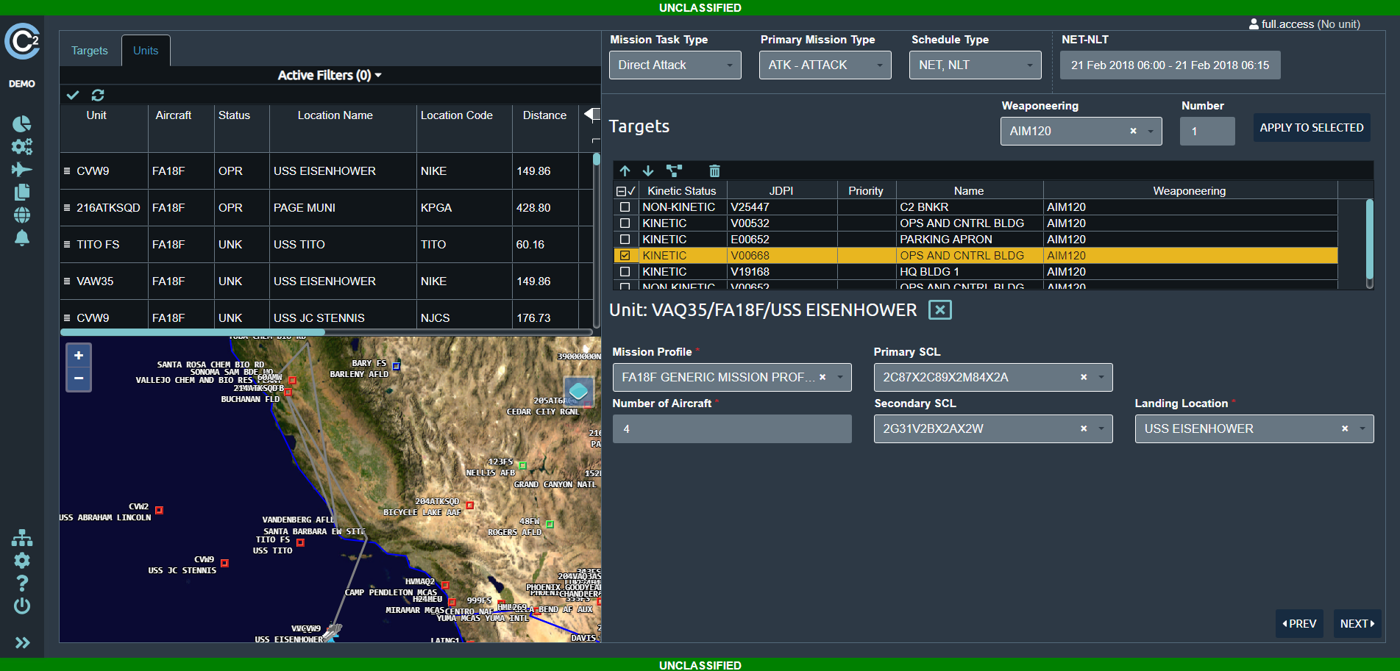Expand the Landing Location dropdown
The width and height of the screenshot is (1400, 671).
tap(1362, 428)
